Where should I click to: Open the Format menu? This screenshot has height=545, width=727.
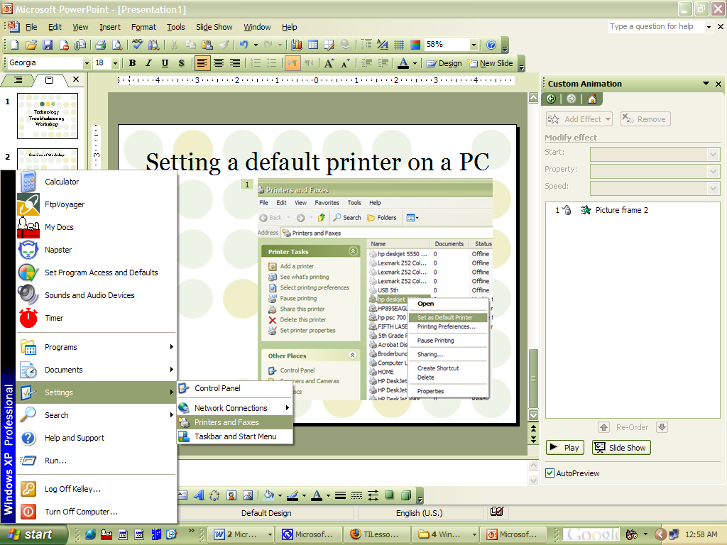[x=143, y=27]
